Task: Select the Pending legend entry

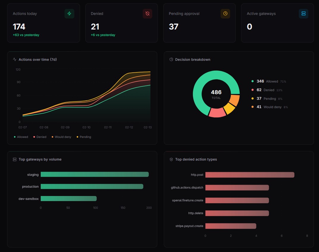Action: pos(84,137)
